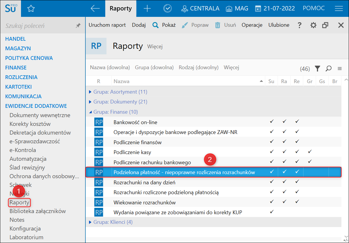Select Raporty in the sidebar
This screenshot has height=243, width=349.
19,202
